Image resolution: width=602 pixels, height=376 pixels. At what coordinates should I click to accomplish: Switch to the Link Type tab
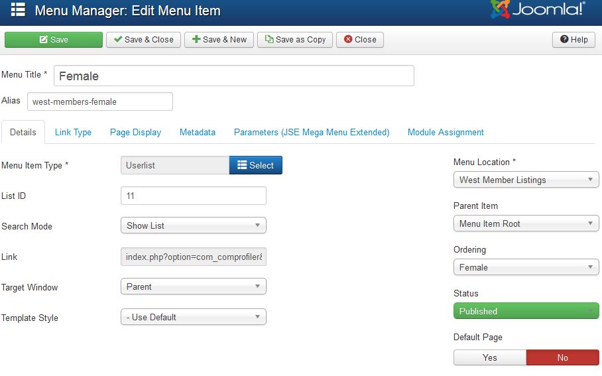(x=73, y=132)
